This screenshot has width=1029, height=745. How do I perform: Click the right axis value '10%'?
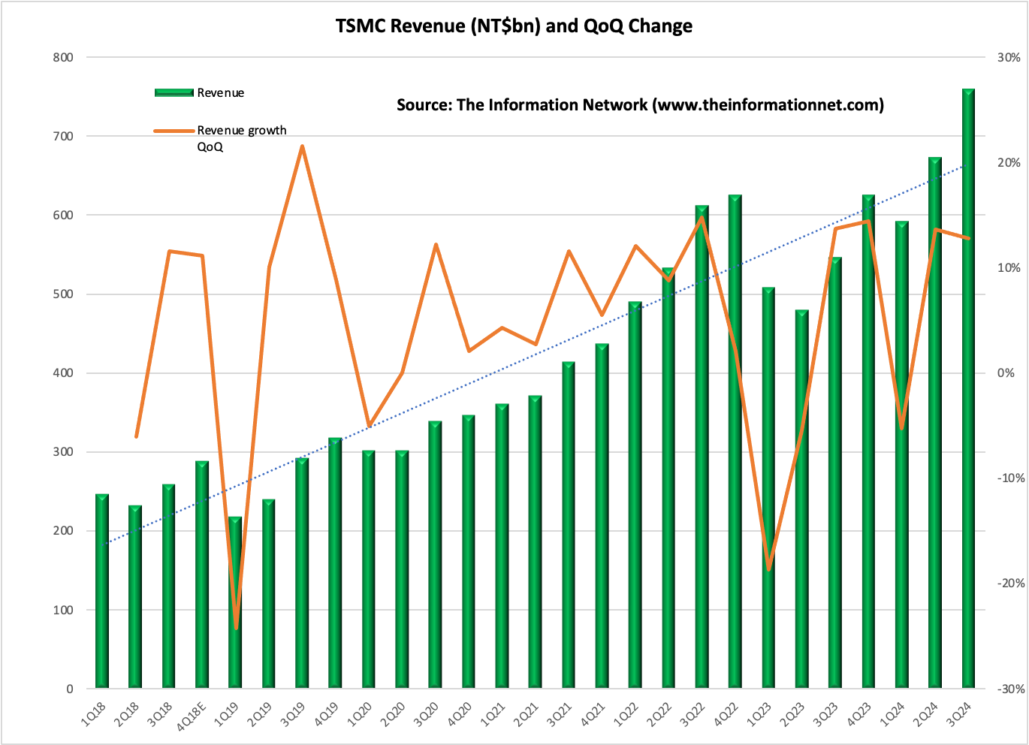tap(1010, 268)
